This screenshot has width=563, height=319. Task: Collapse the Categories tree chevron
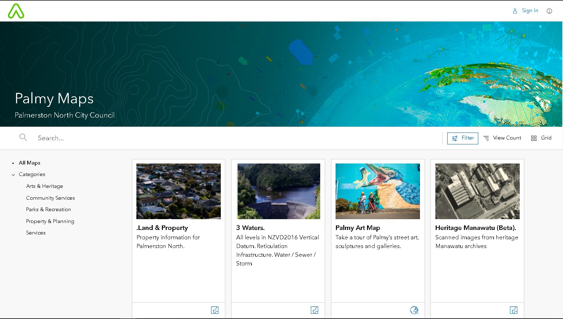(13, 175)
